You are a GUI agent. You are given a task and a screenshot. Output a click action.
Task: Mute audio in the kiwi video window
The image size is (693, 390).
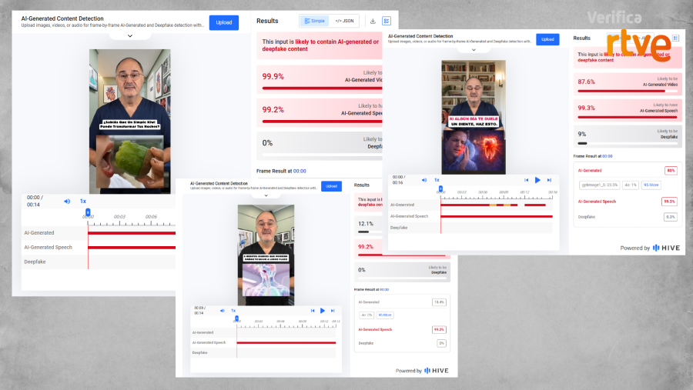tap(67, 201)
